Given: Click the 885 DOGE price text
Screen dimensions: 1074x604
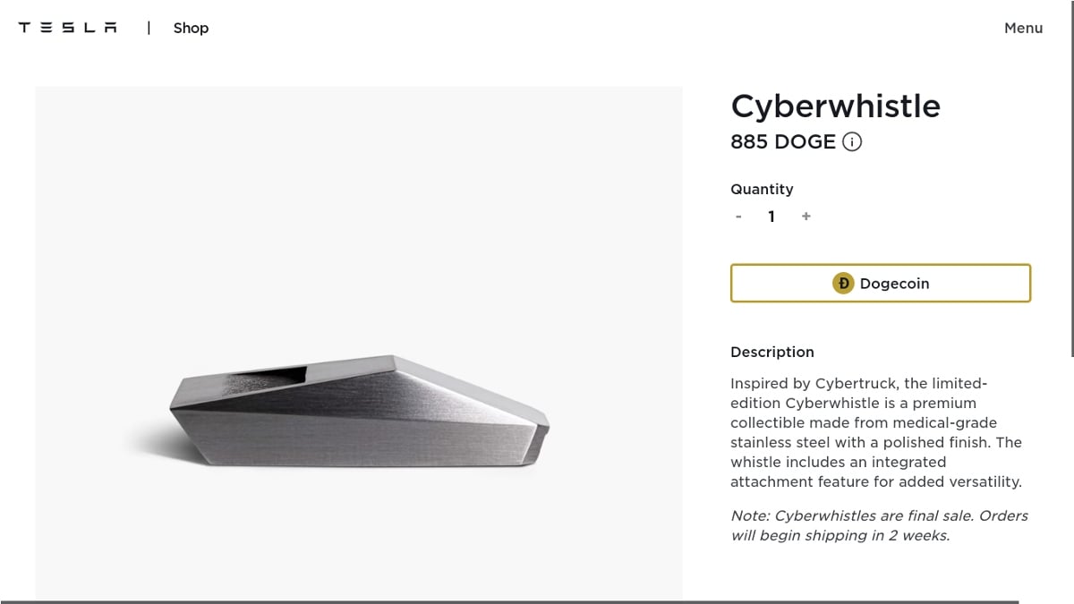Looking at the screenshot, I should (x=783, y=141).
